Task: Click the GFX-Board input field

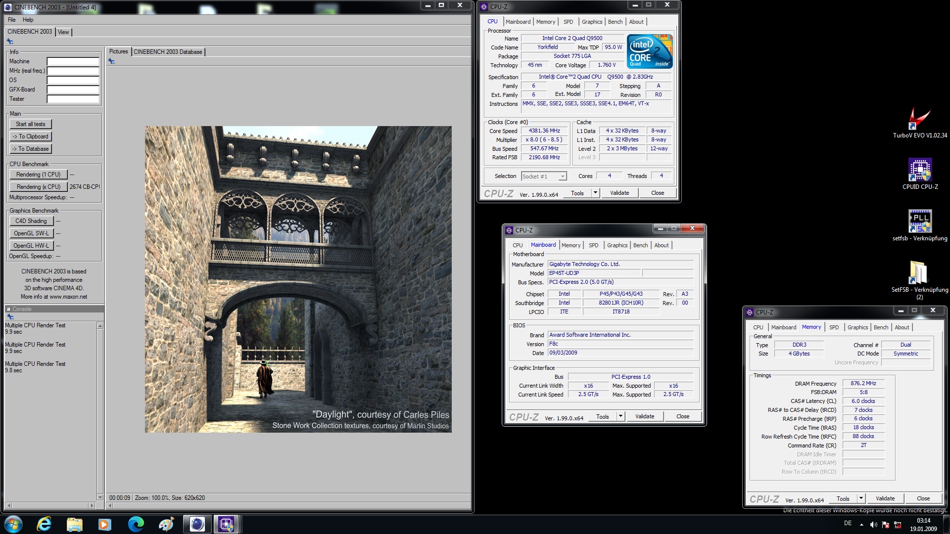Action: pyautogui.click(x=73, y=90)
